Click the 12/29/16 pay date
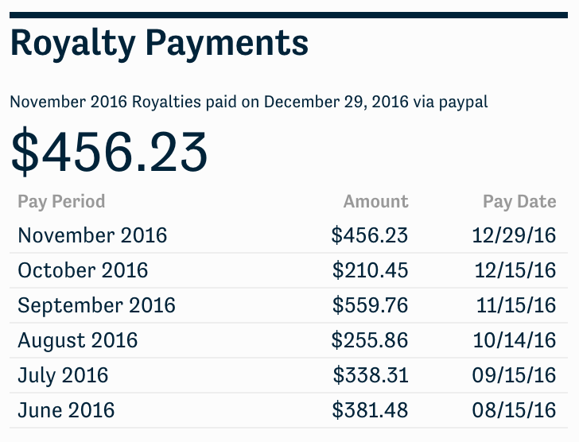The image size is (579, 442). point(514,235)
